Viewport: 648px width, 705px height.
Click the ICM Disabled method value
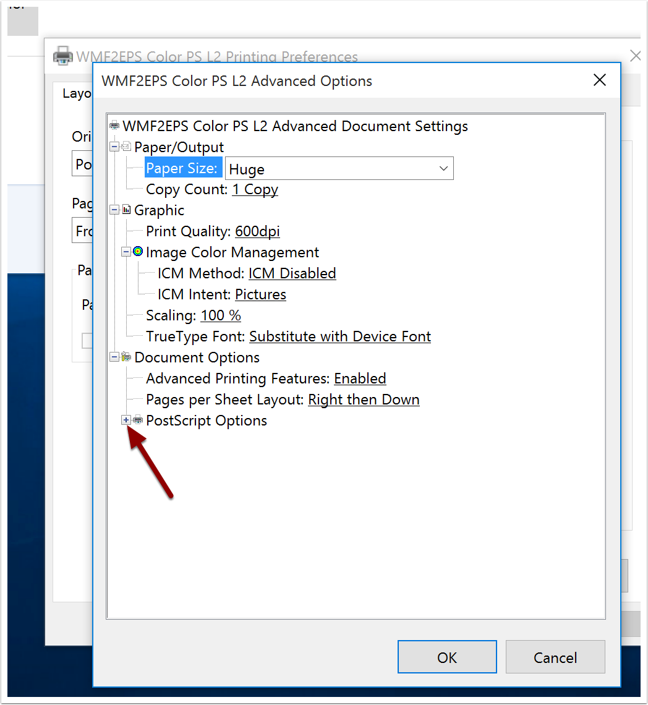(x=292, y=273)
